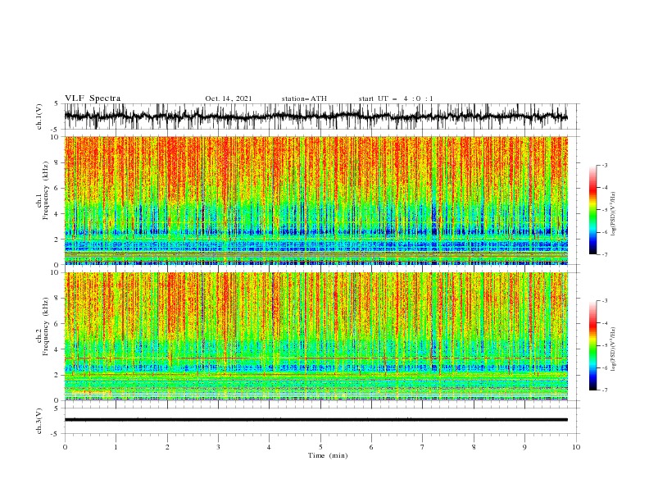Click the "start UT = 4 :0 :1" text
Screen dimensions: 649x502
click(396, 98)
